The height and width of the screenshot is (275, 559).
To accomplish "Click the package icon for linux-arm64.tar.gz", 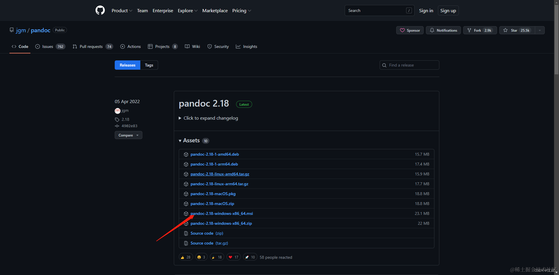I will click(x=186, y=184).
